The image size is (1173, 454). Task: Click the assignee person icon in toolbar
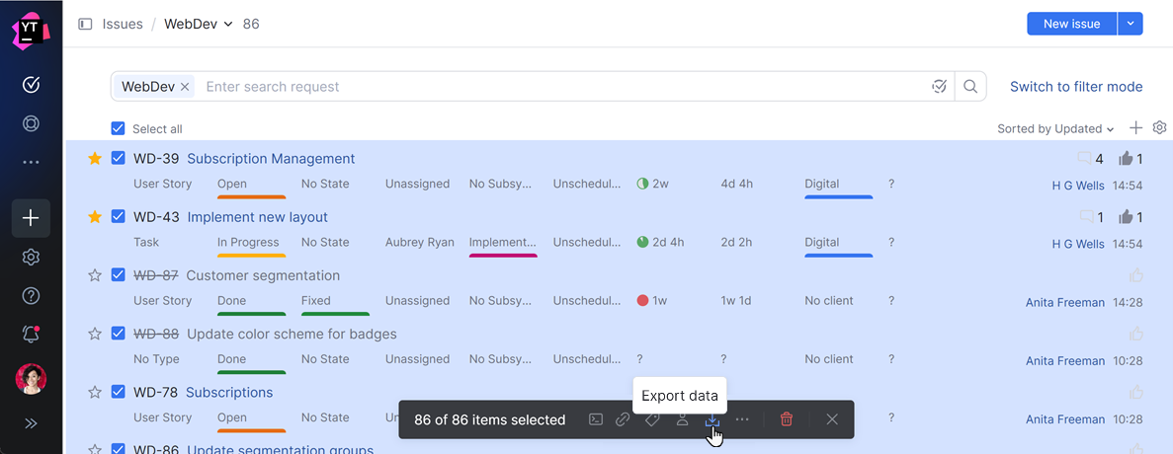(682, 419)
